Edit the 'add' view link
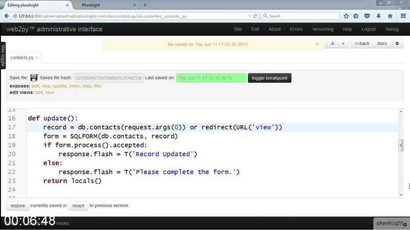Viewport: 410px width, 230px height. coord(39,93)
